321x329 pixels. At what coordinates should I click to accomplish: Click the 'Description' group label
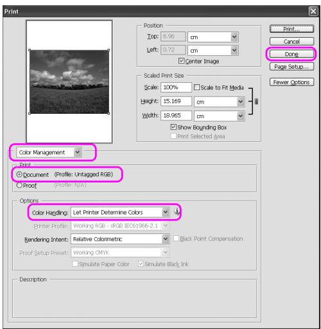[33, 280]
